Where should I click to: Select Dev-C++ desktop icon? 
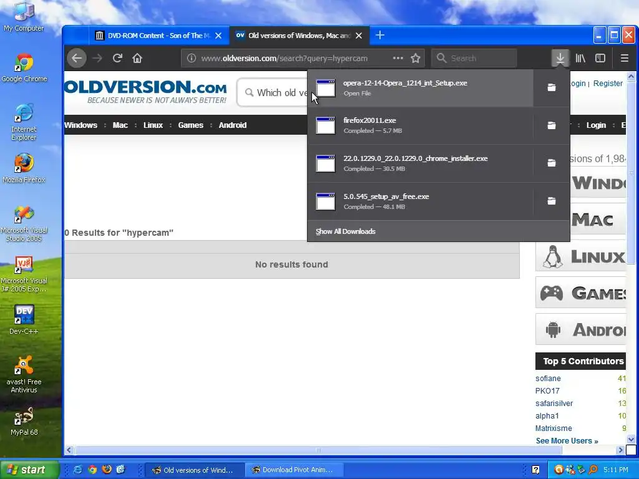coord(24,320)
